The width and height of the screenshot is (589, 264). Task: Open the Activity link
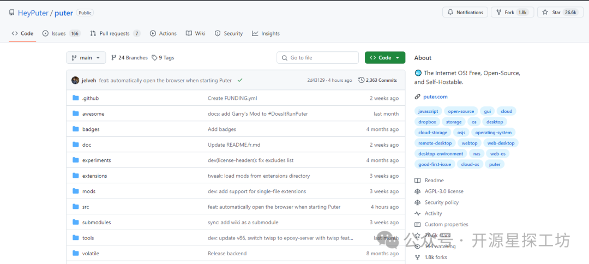click(x=433, y=213)
